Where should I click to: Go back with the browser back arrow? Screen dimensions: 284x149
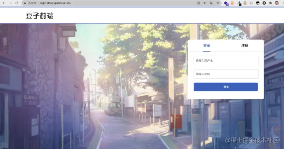click(4, 3)
